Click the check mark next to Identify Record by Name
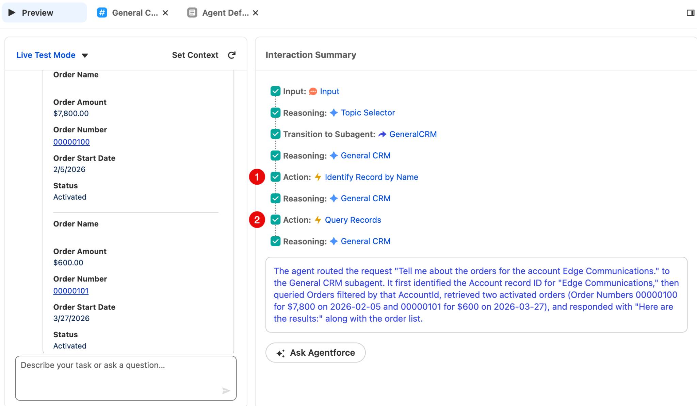Screen dimensions: 697x406 point(275,177)
